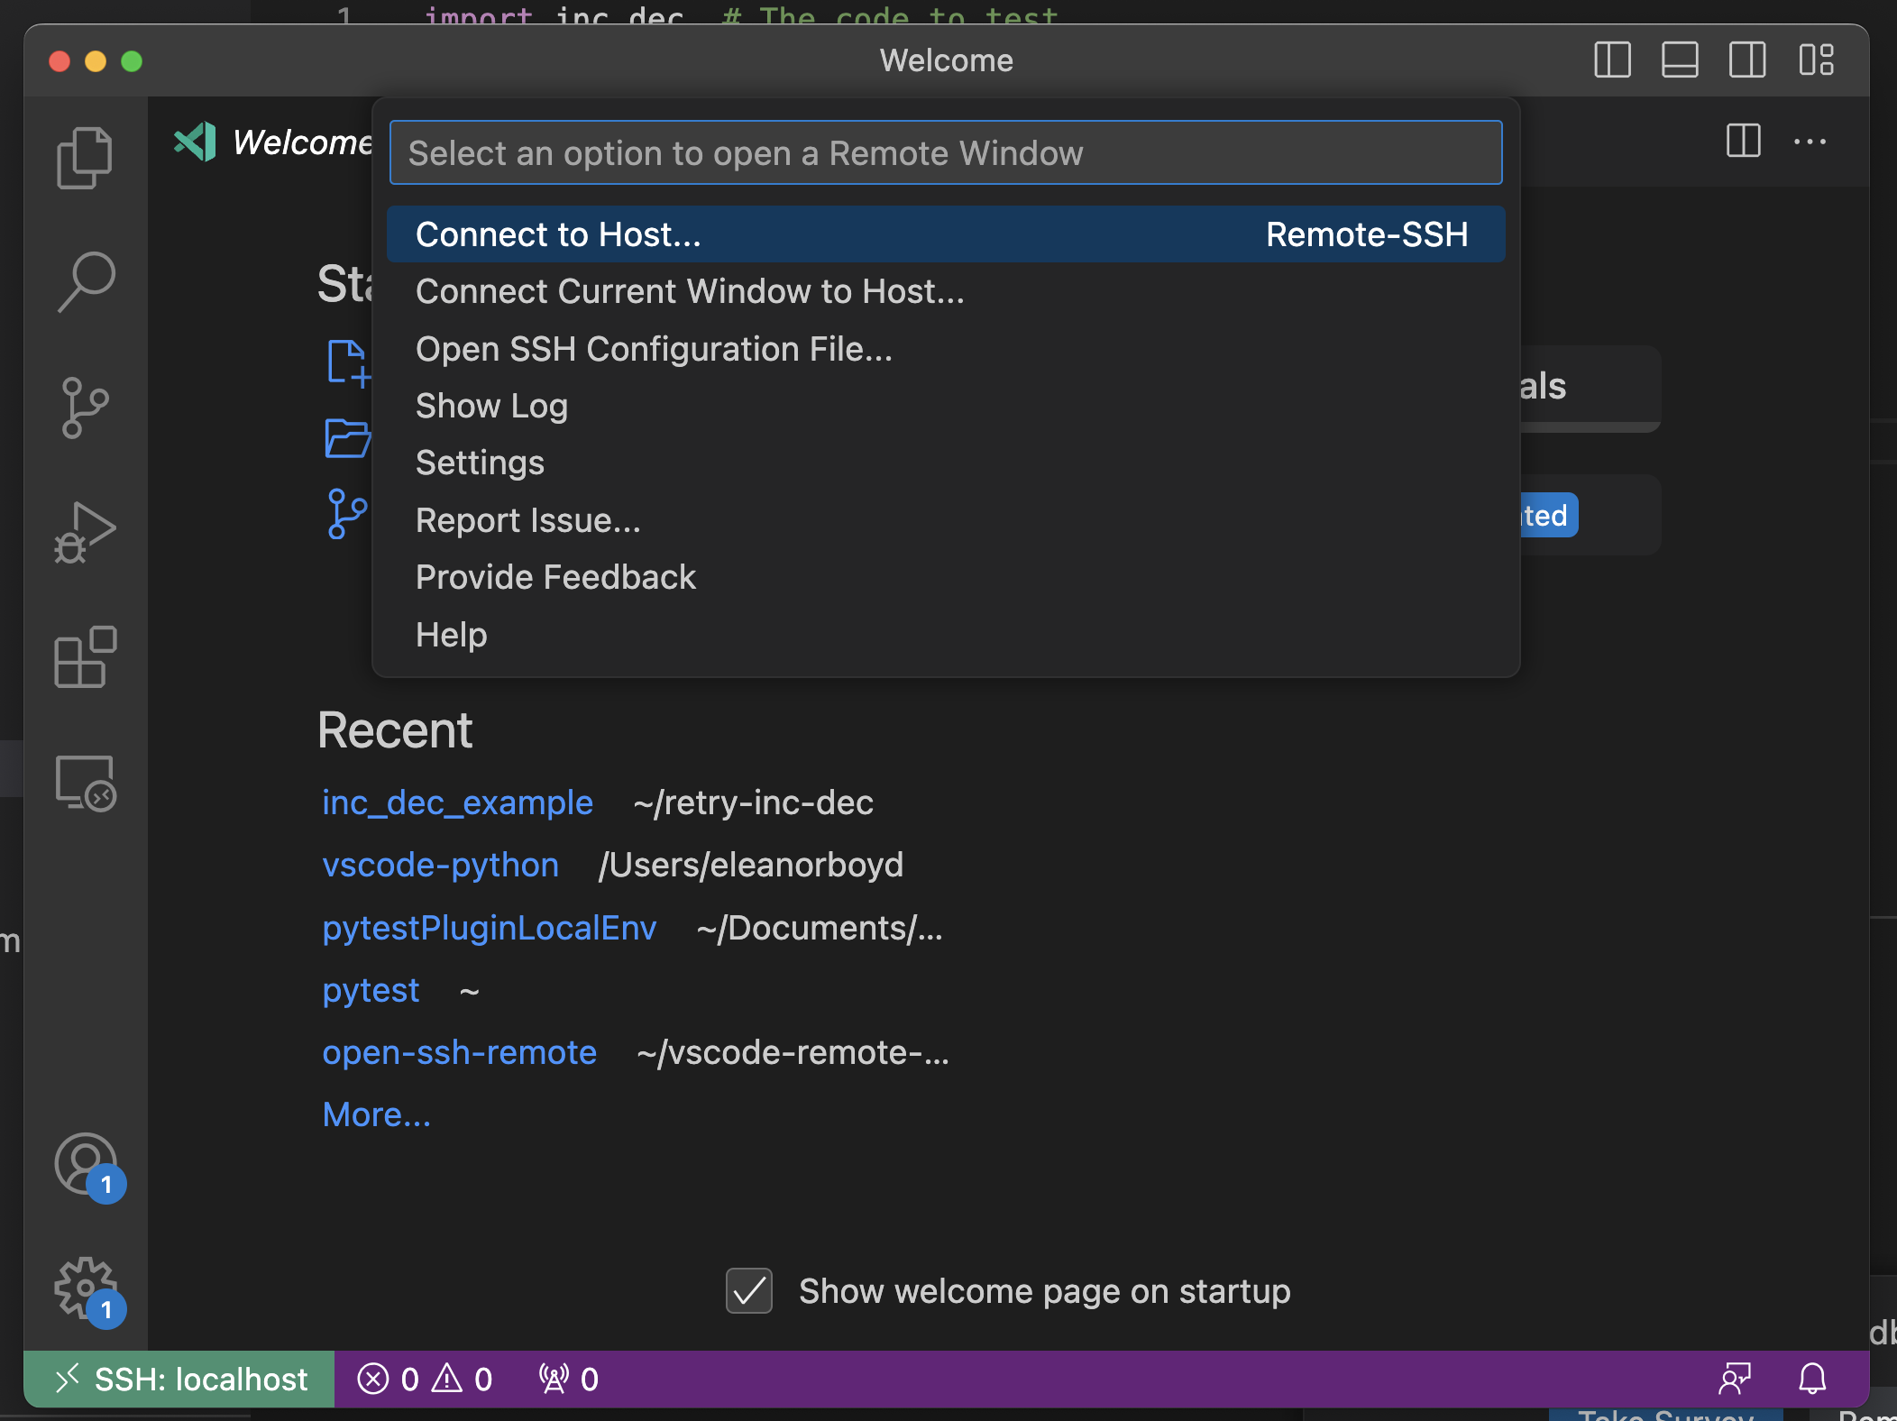This screenshot has width=1897, height=1421.
Task: Open notifications bell in status bar
Action: point(1812,1379)
